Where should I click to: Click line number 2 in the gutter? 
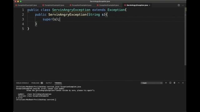click(23, 15)
